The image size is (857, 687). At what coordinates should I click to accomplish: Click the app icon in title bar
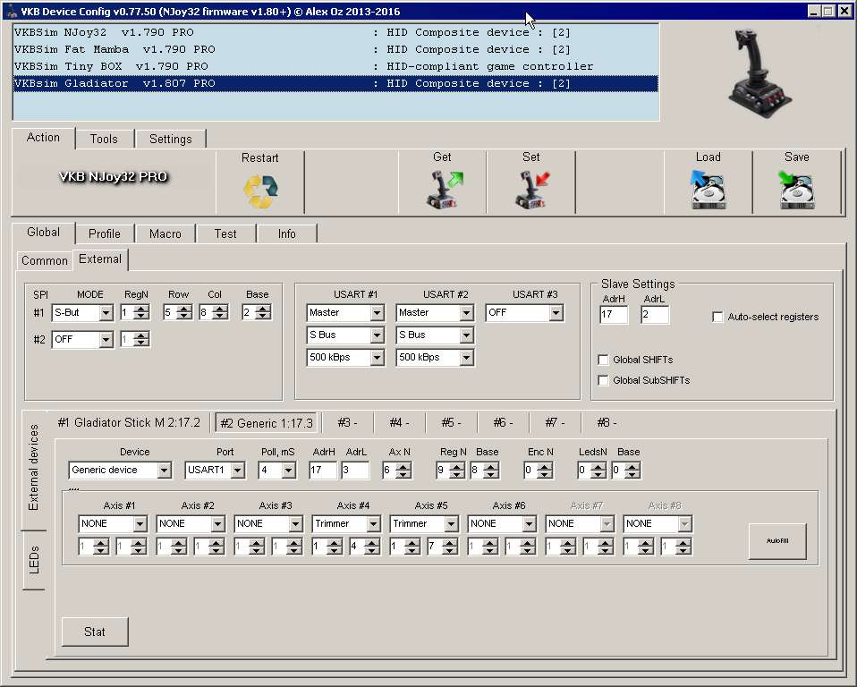(x=12, y=11)
